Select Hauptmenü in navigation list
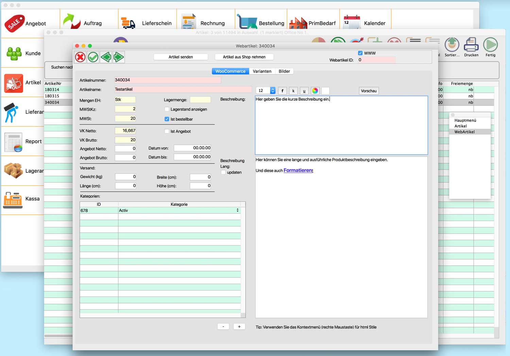This screenshot has width=510, height=356. (x=465, y=120)
